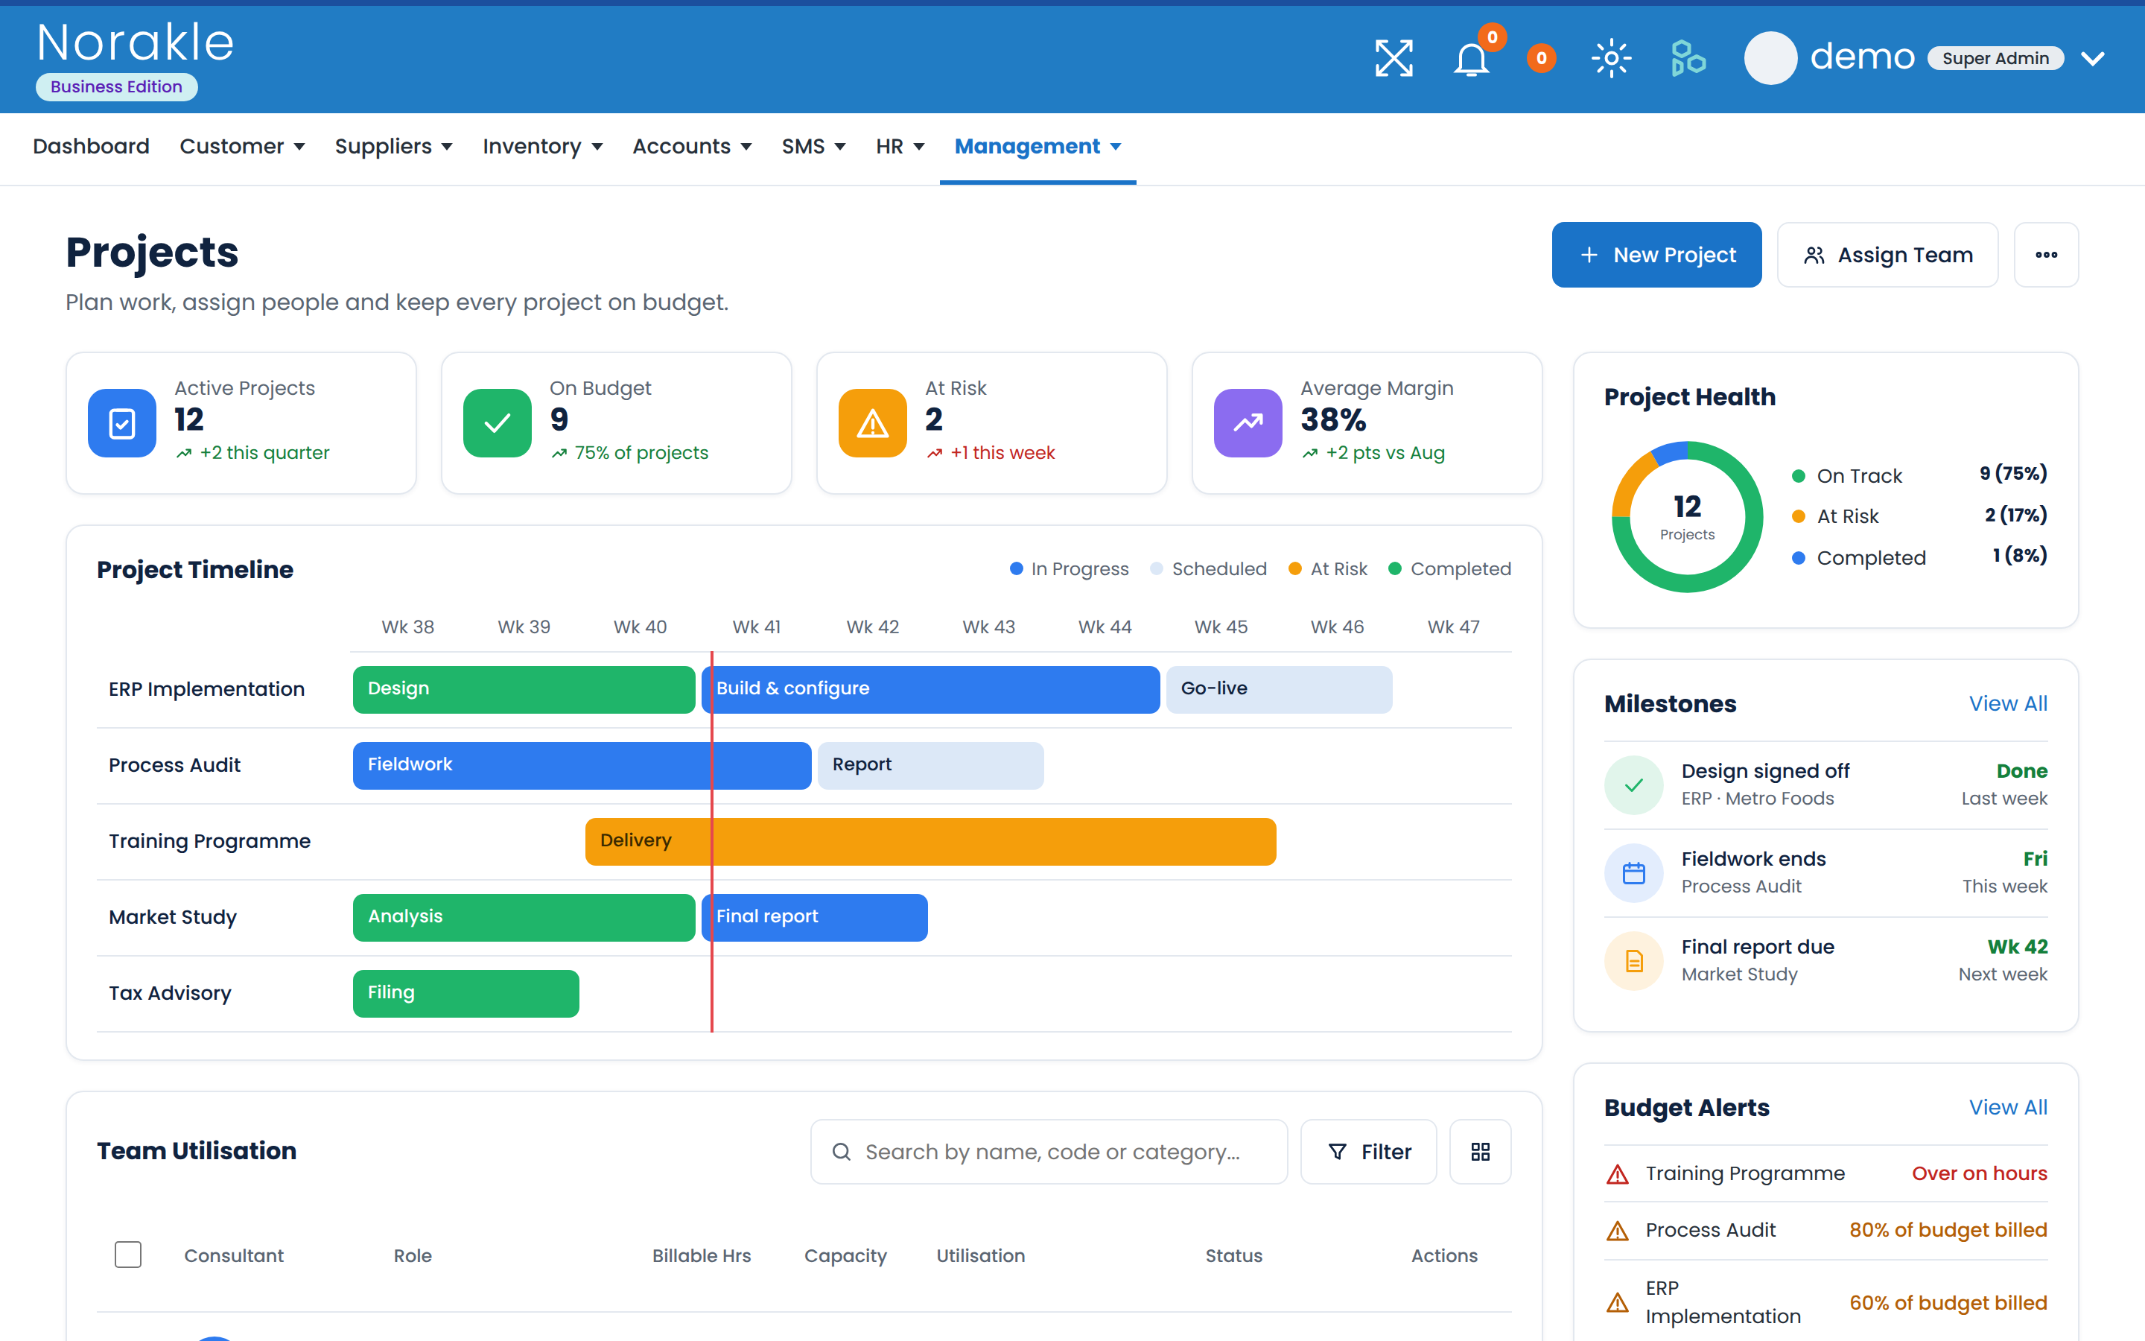Open the more options ellipsis button

(2046, 255)
